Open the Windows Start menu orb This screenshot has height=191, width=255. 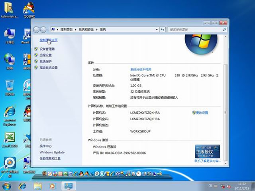[x=7, y=186]
